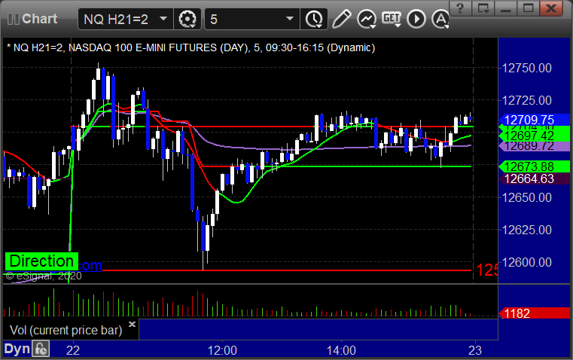
Task: Minimize the chart window
Action: tap(505, 8)
